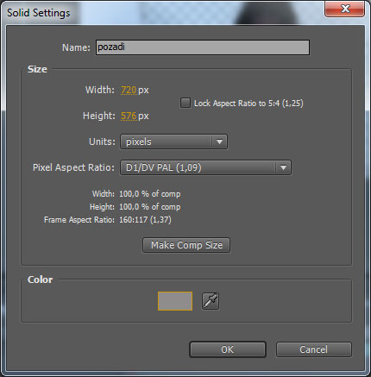Close the Solid Settings dialog
The width and height of the screenshot is (371, 377).
tap(345, 9)
